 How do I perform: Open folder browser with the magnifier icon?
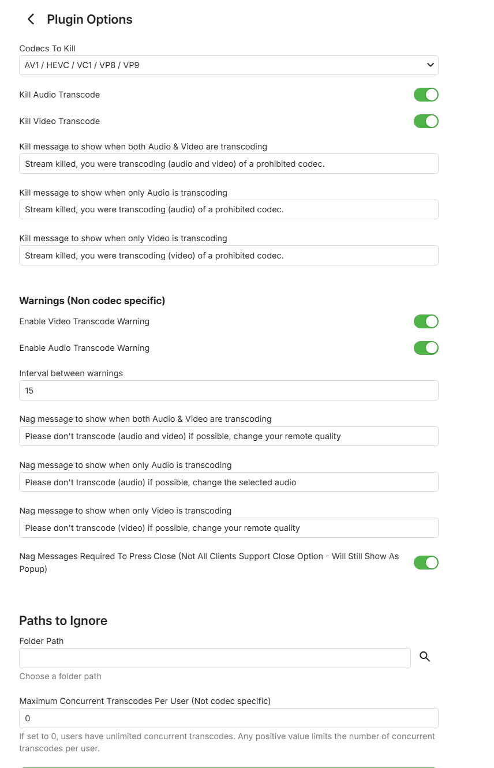(x=425, y=657)
